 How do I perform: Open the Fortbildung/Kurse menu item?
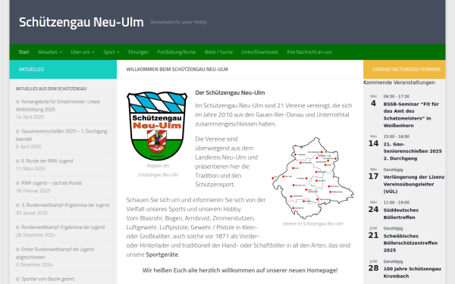177,51
